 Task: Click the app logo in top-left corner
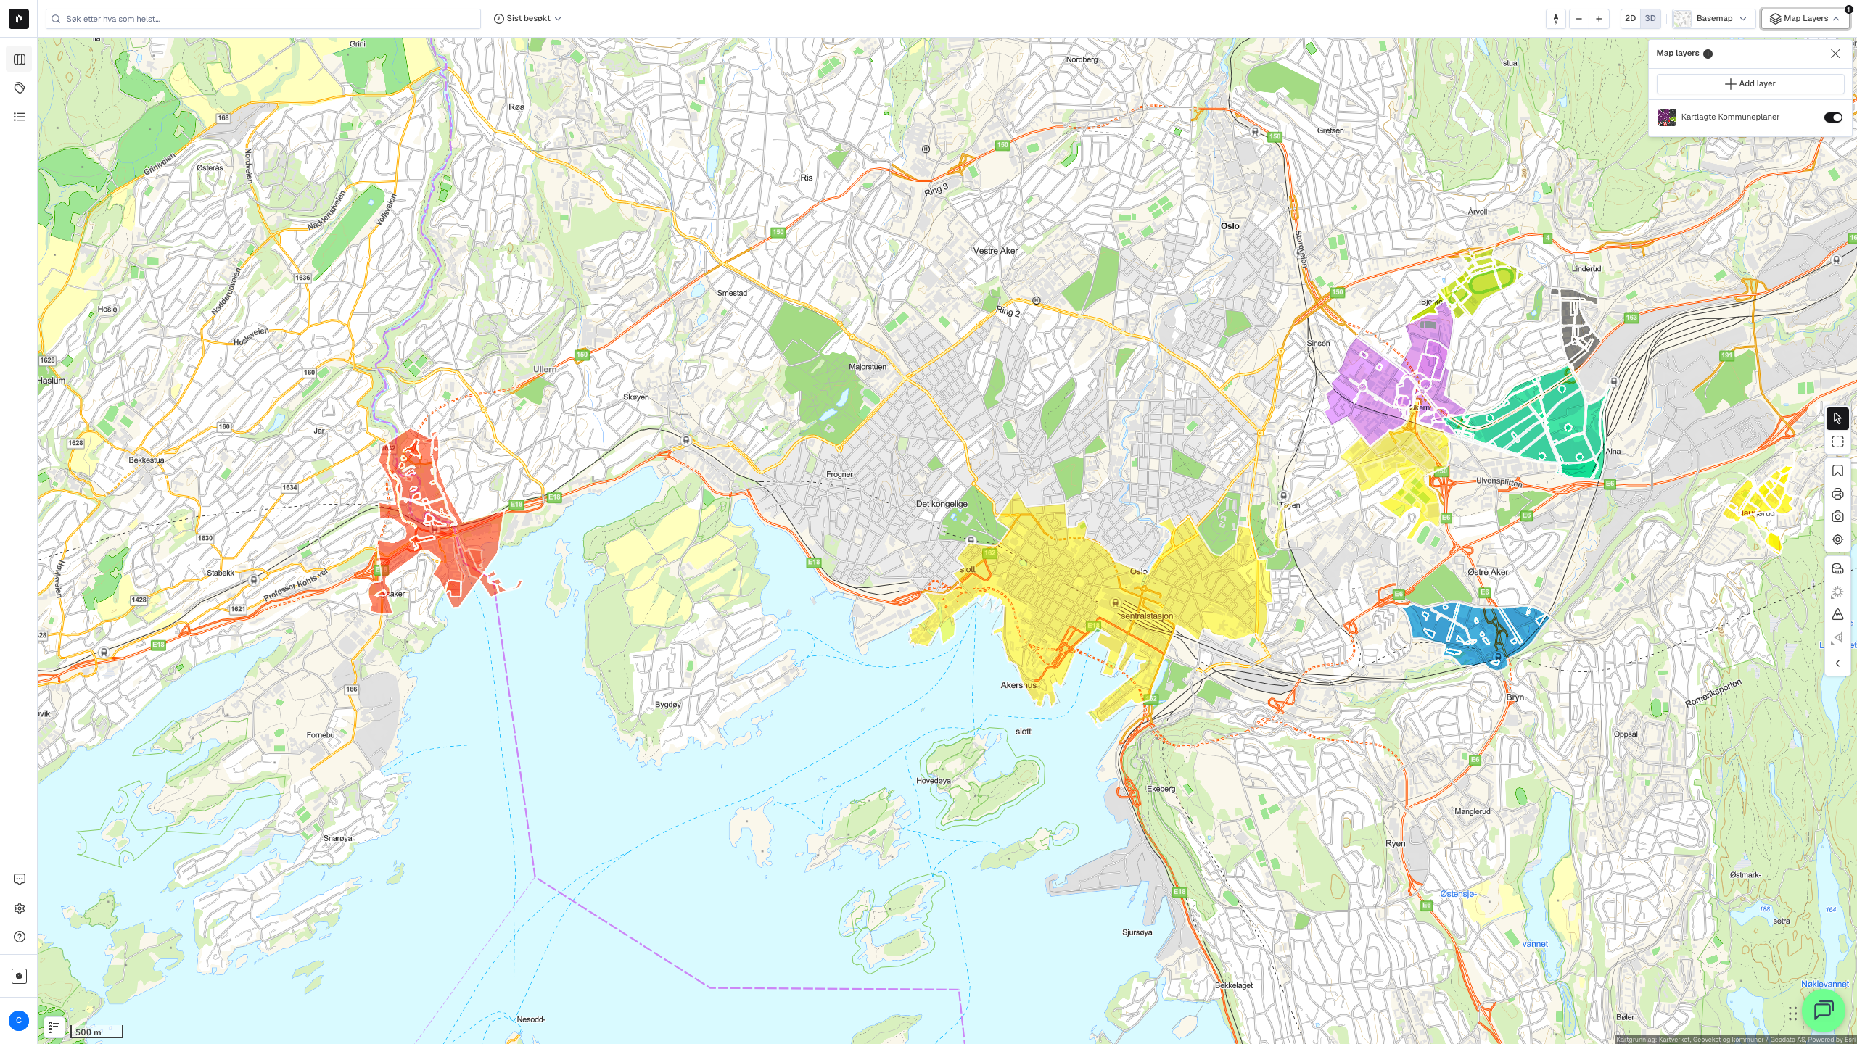[19, 19]
